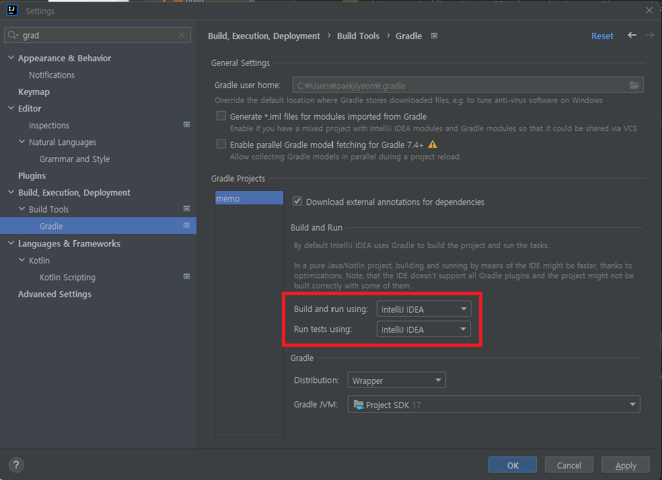Open the Build and run using dropdown
This screenshot has height=480, width=662.
coord(424,309)
